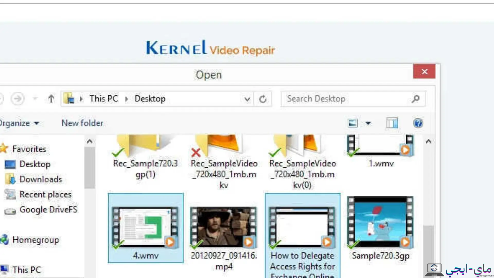Select This PC in the address path
Viewport: 494px width, 278px height.
(x=104, y=99)
